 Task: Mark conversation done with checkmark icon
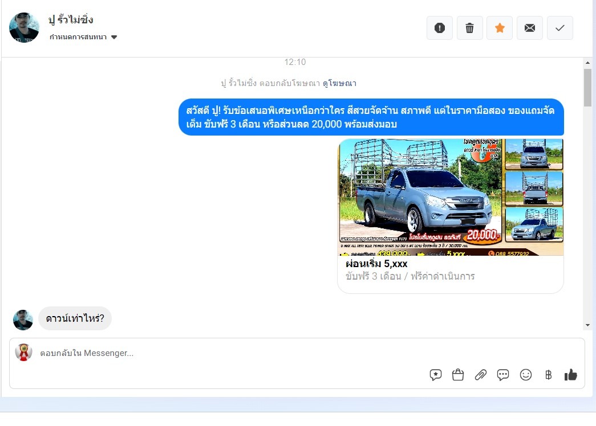point(559,28)
